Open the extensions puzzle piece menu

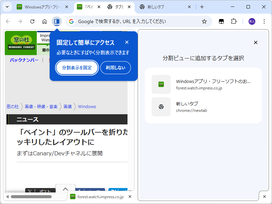pos(234,21)
